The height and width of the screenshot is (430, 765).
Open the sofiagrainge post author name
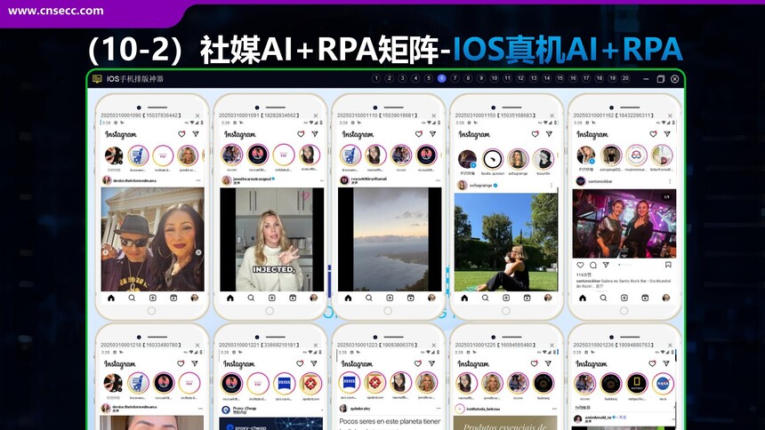(x=479, y=186)
